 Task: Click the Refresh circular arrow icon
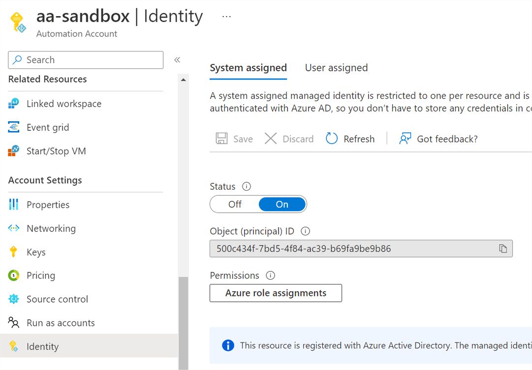pos(332,139)
